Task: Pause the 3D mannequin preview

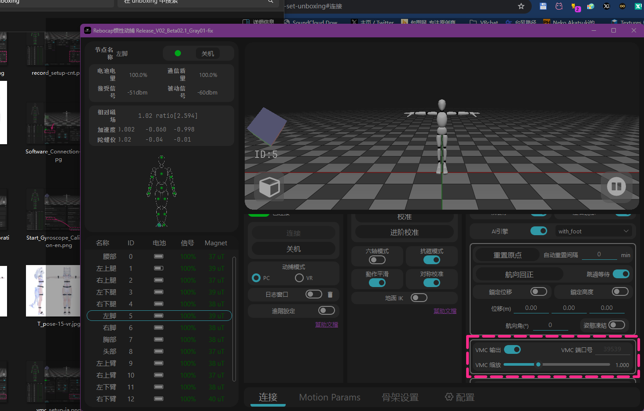Action: [616, 186]
